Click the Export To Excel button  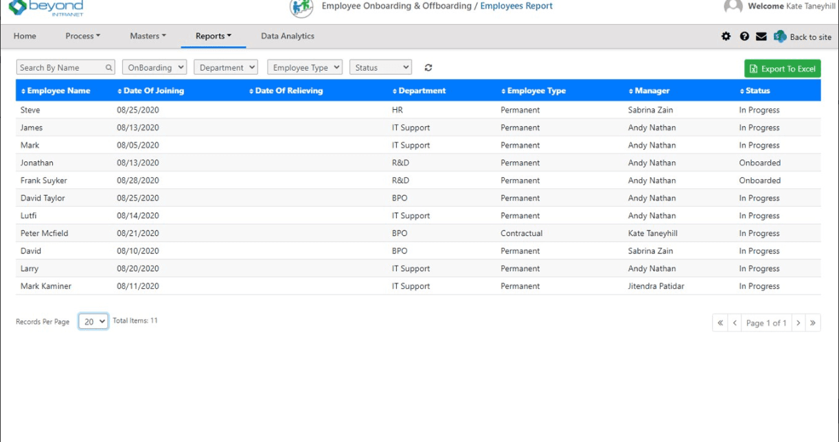point(782,67)
